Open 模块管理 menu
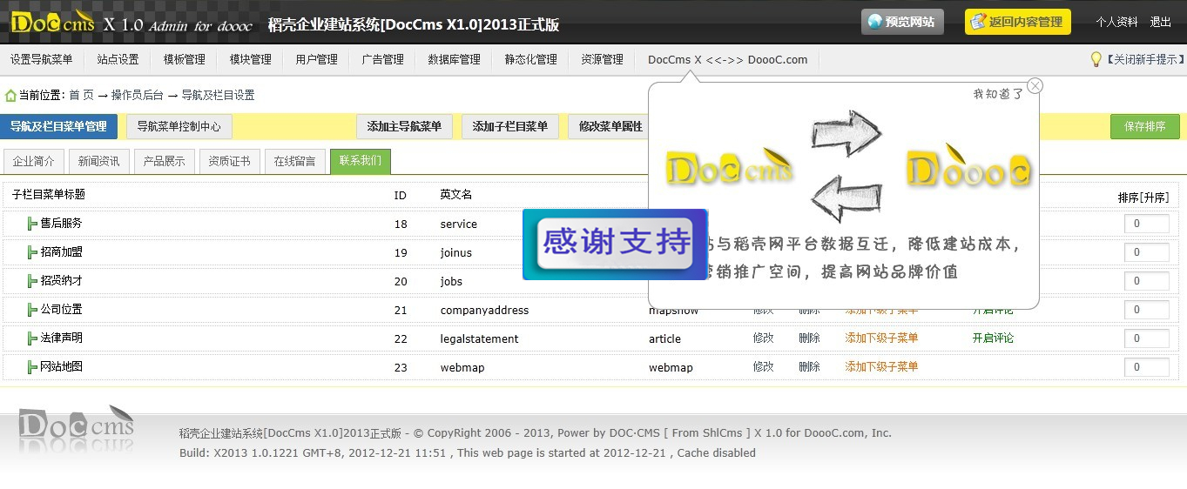1187x489 pixels. (x=250, y=59)
